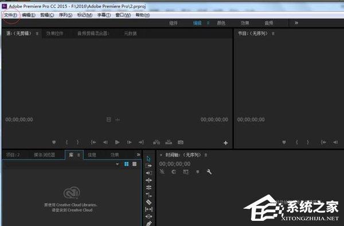
Task: Click the source Drag Video Only icon
Action: 108,120
